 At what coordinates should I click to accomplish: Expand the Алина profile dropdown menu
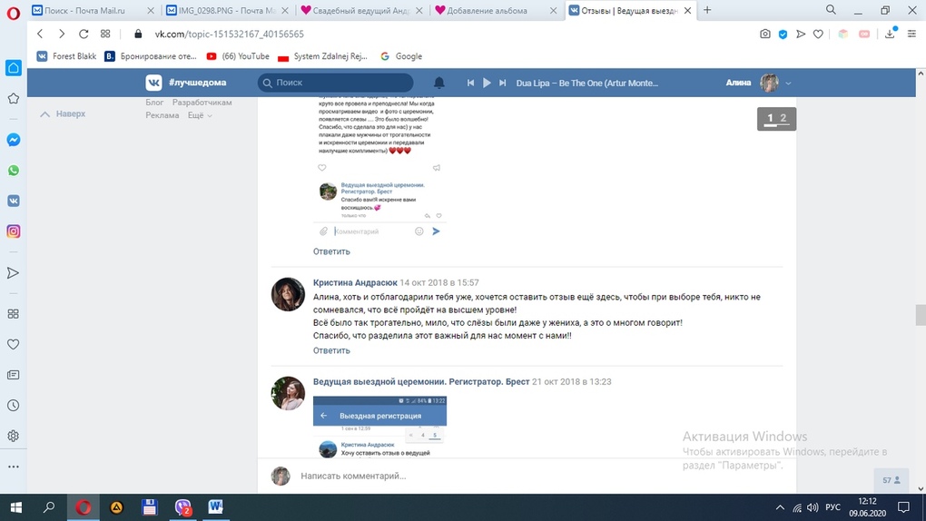pos(788,83)
